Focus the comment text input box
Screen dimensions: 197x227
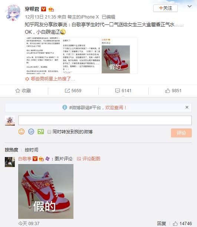tap(105, 120)
